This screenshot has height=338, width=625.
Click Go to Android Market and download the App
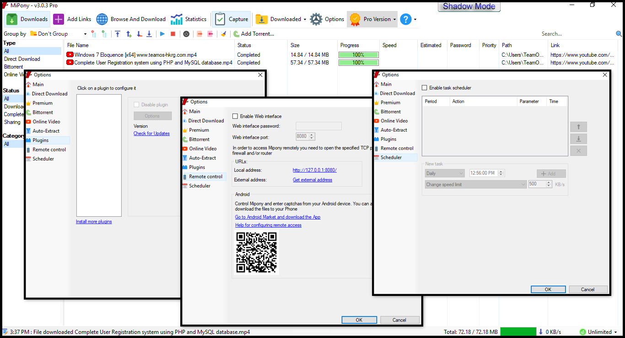pyautogui.click(x=278, y=217)
